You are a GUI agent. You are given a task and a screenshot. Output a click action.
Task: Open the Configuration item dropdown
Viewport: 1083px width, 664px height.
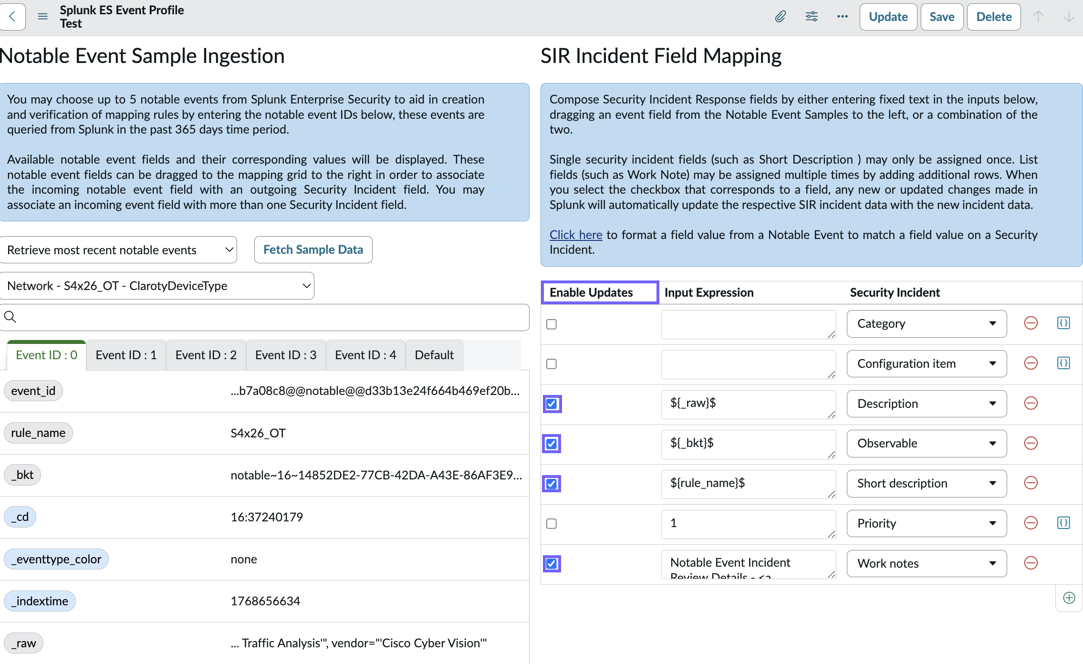point(927,364)
